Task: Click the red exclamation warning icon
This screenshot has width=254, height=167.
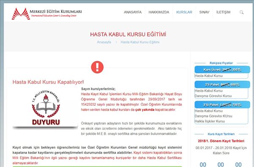Action: 97,67
